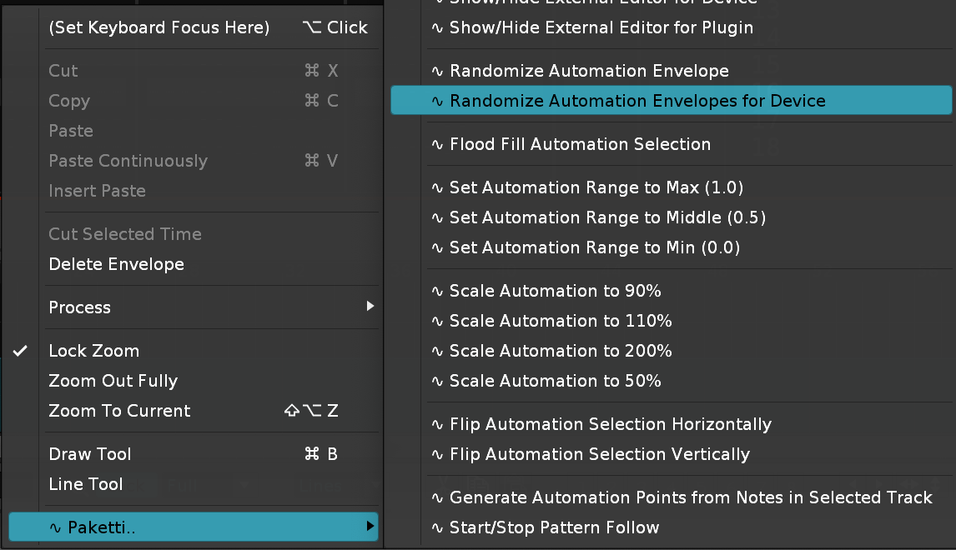The image size is (956, 550).
Task: Generate Automation Points from Notes in Selected Track
Action: (x=690, y=497)
